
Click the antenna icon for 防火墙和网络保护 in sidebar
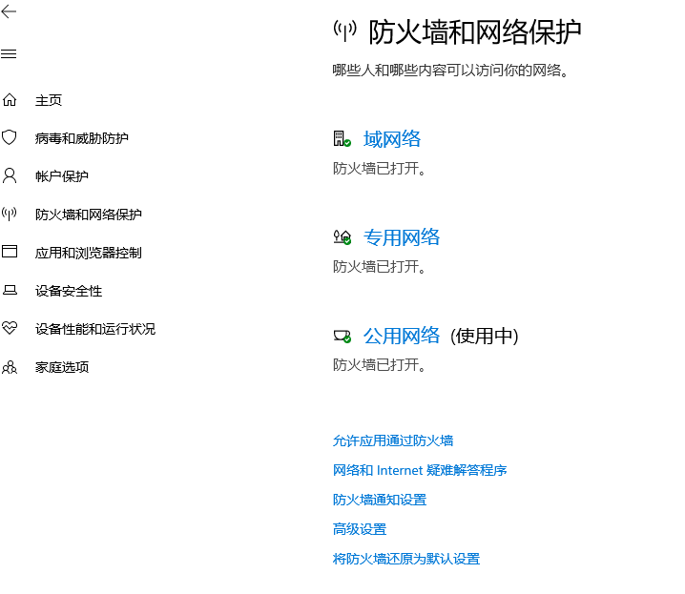[10, 214]
